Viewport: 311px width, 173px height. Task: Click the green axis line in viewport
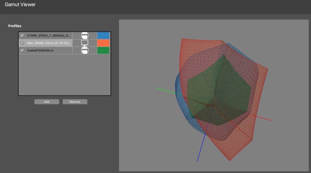coord(165,90)
